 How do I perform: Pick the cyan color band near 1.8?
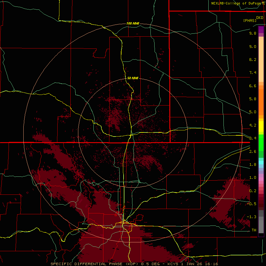tap(261, 163)
